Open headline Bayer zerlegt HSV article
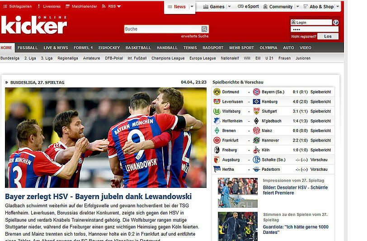The height and width of the screenshot is (241, 367). click(99, 196)
